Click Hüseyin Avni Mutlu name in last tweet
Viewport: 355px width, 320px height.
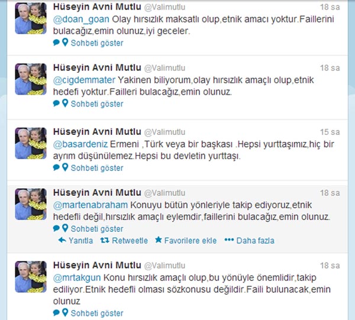click(97, 265)
